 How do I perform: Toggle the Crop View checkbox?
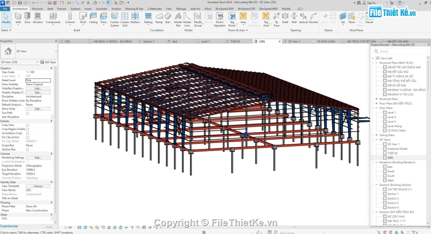tap(28, 125)
